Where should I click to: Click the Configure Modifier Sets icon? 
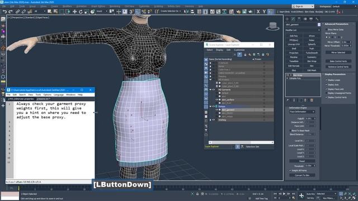coord(312,100)
